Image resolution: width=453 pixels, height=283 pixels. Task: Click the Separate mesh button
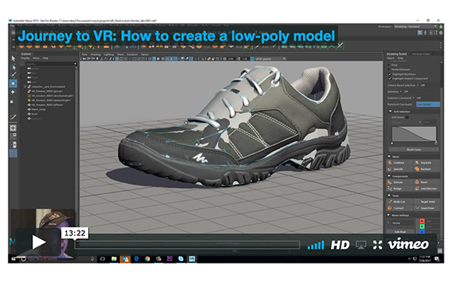(426, 163)
